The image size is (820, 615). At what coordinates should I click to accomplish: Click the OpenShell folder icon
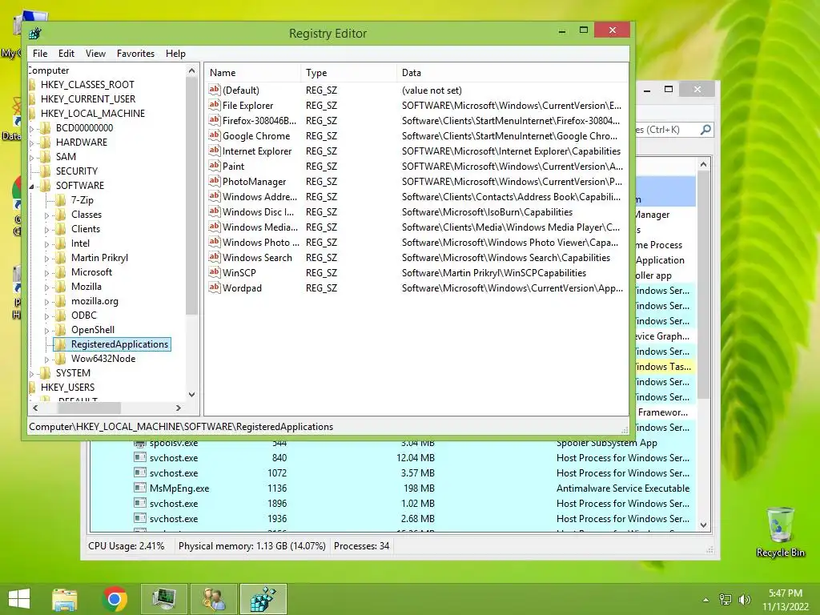coord(61,330)
